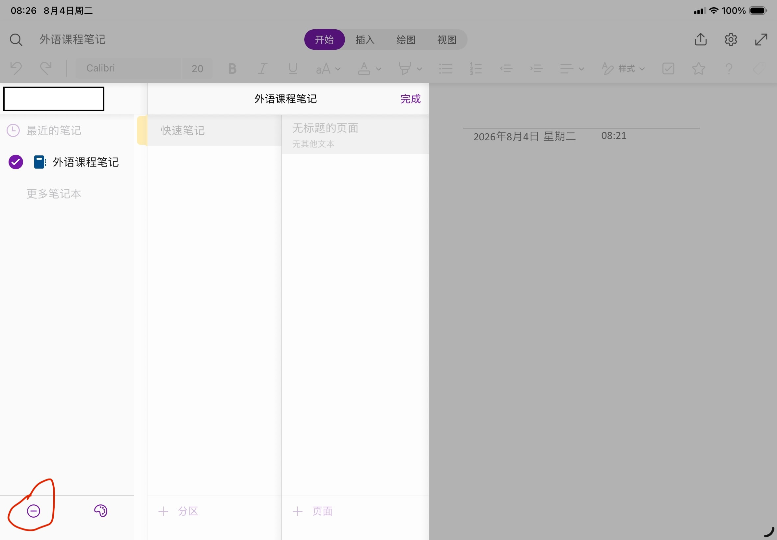Viewport: 777px width, 540px height.
Task: Open the text size aA dropdown
Action: (x=328, y=69)
